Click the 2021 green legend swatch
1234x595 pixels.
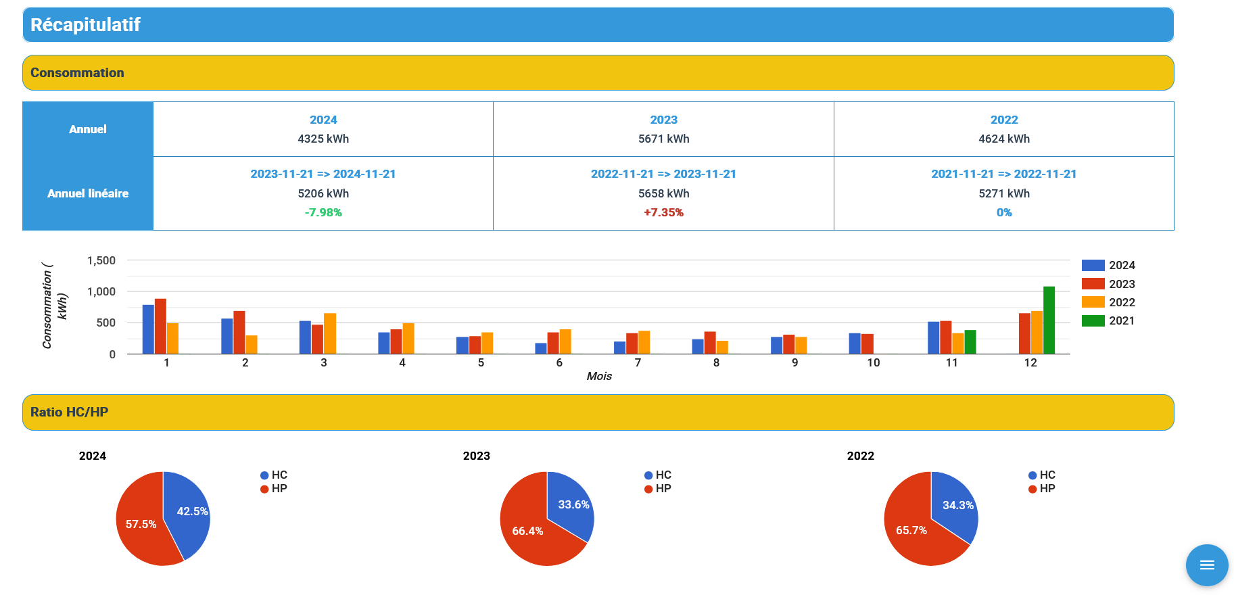[1093, 320]
